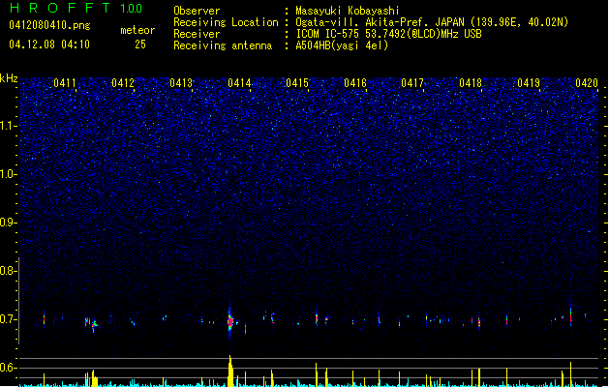Click the 'Receiver' field label
The width and height of the screenshot is (609, 387).
[197, 34]
